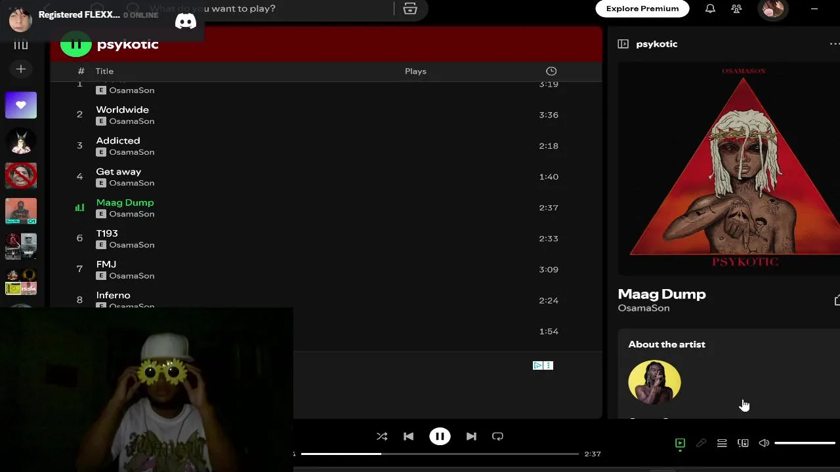Open the notifications bell icon
This screenshot has height=472, width=840.
pos(710,9)
